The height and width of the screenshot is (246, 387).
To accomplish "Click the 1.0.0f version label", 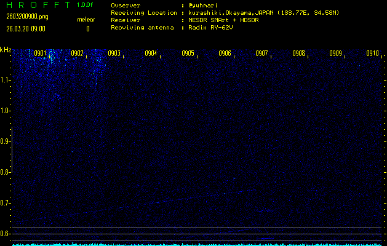I will click(86, 5).
